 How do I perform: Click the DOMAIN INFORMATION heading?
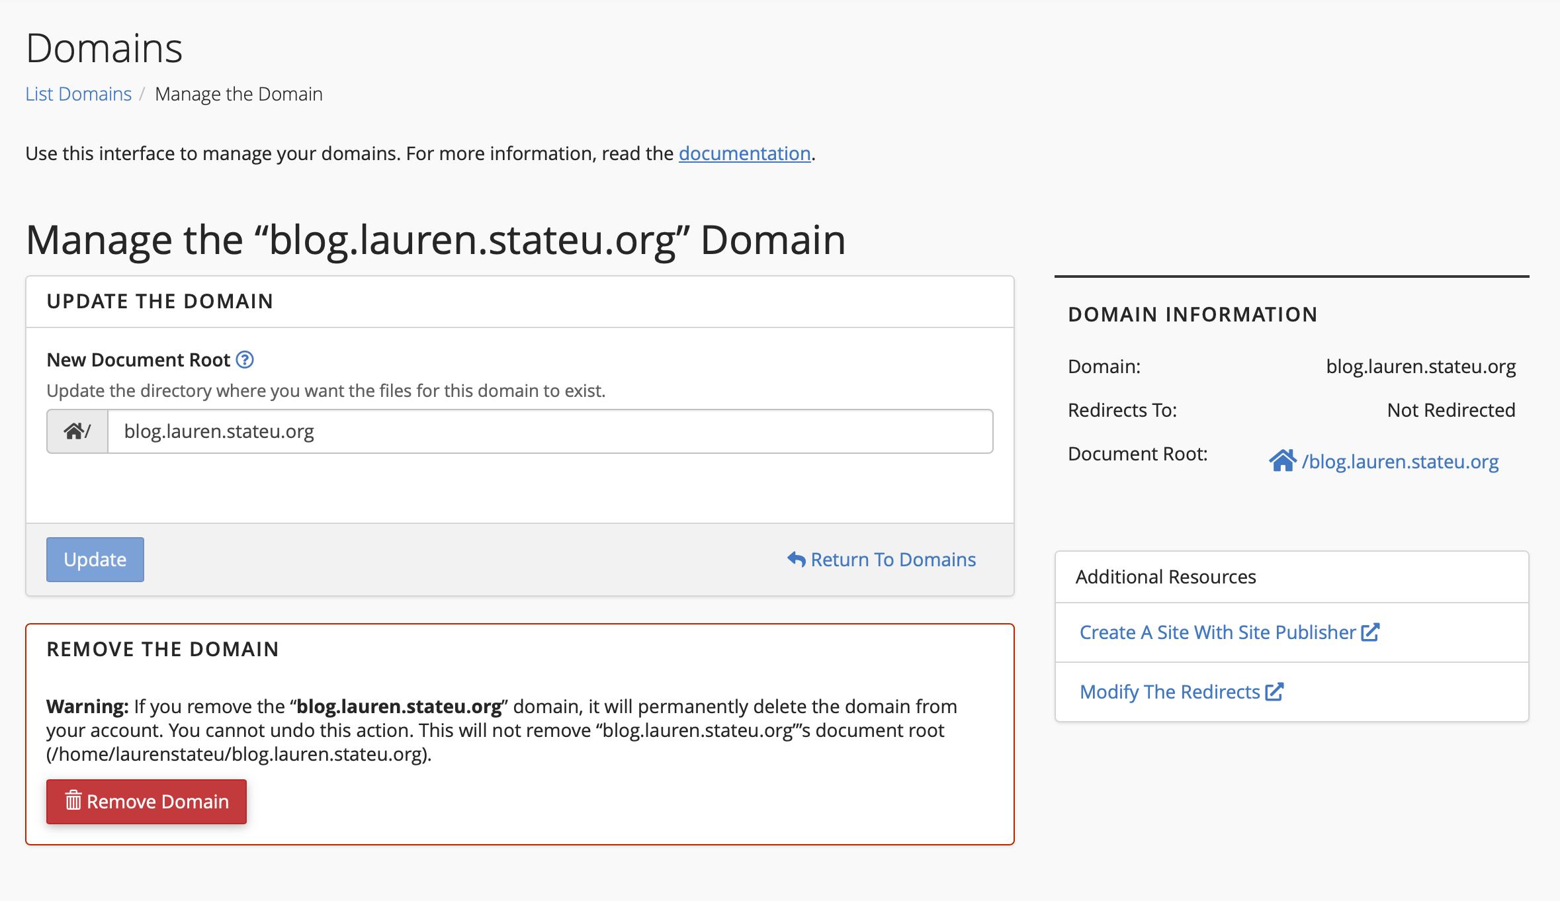[1193, 315]
